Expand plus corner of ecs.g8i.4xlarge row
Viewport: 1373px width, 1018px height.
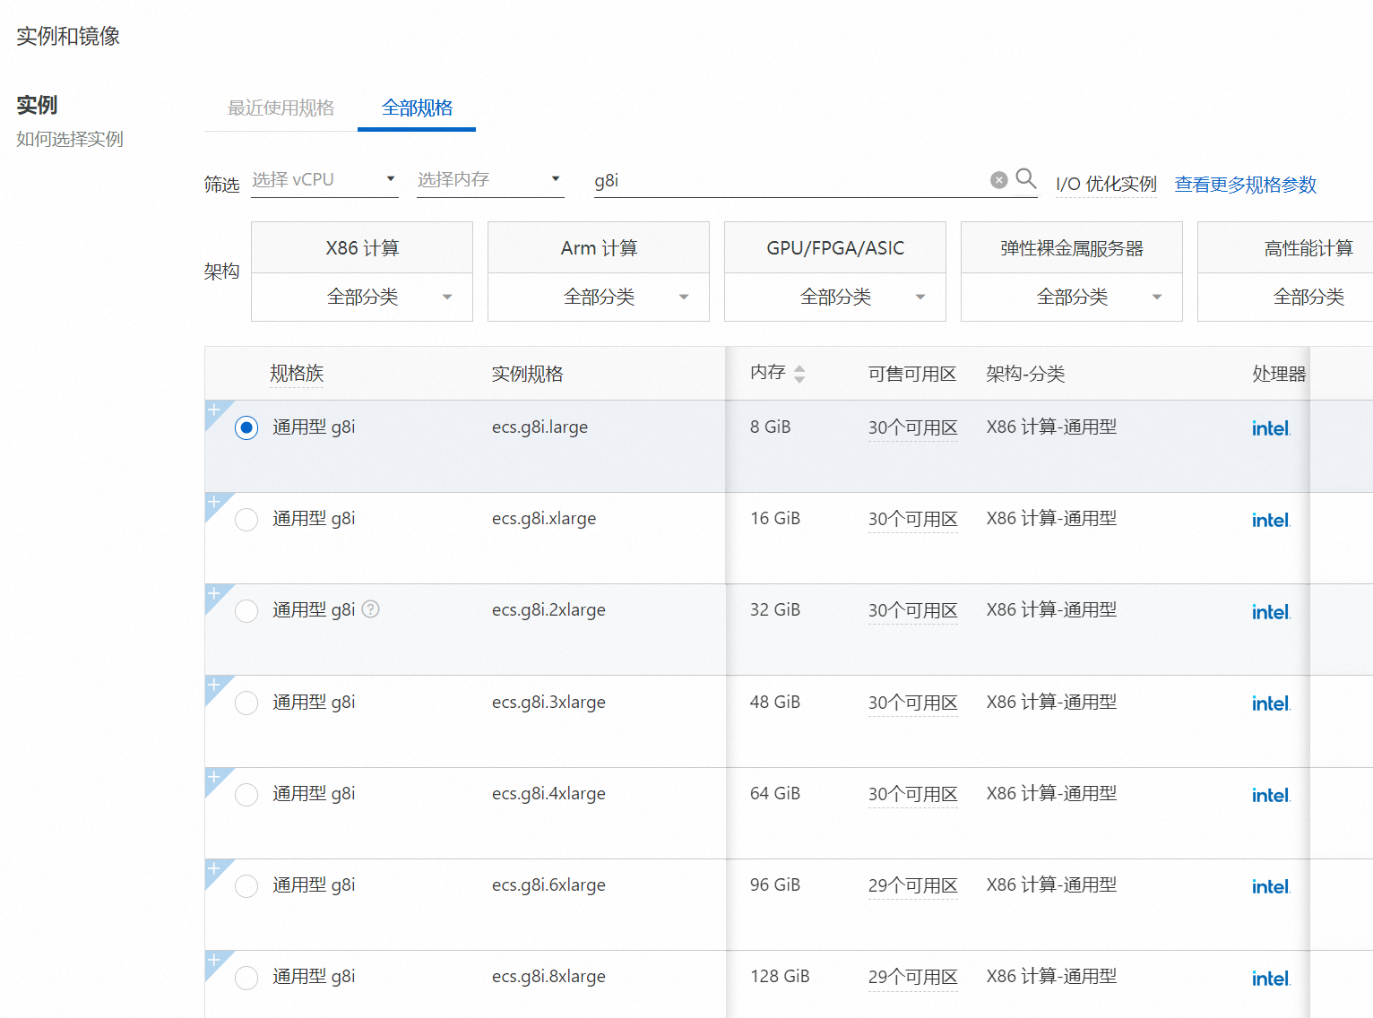(x=214, y=776)
